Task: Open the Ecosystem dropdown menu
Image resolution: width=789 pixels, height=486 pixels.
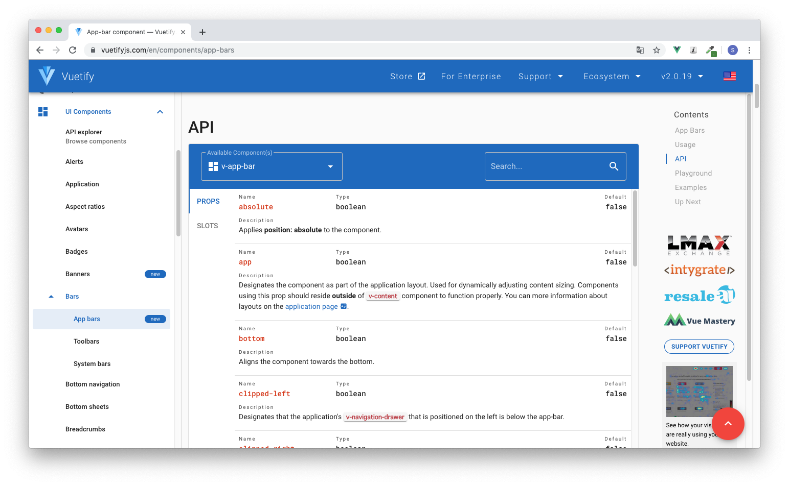Action: (x=612, y=76)
